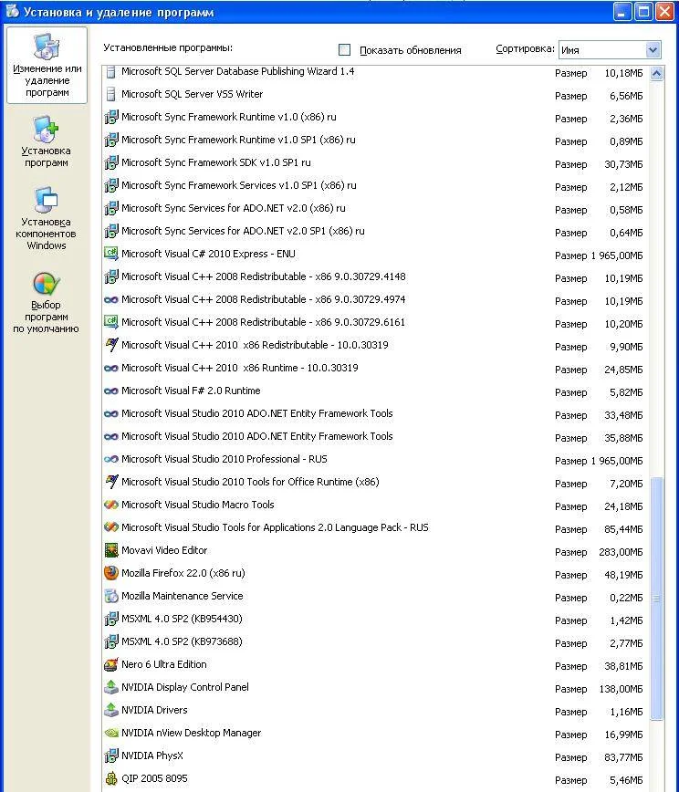Click icon of Visual Studio Tools for Applications Language Pack
The height and width of the screenshot is (792, 679).
110,527
